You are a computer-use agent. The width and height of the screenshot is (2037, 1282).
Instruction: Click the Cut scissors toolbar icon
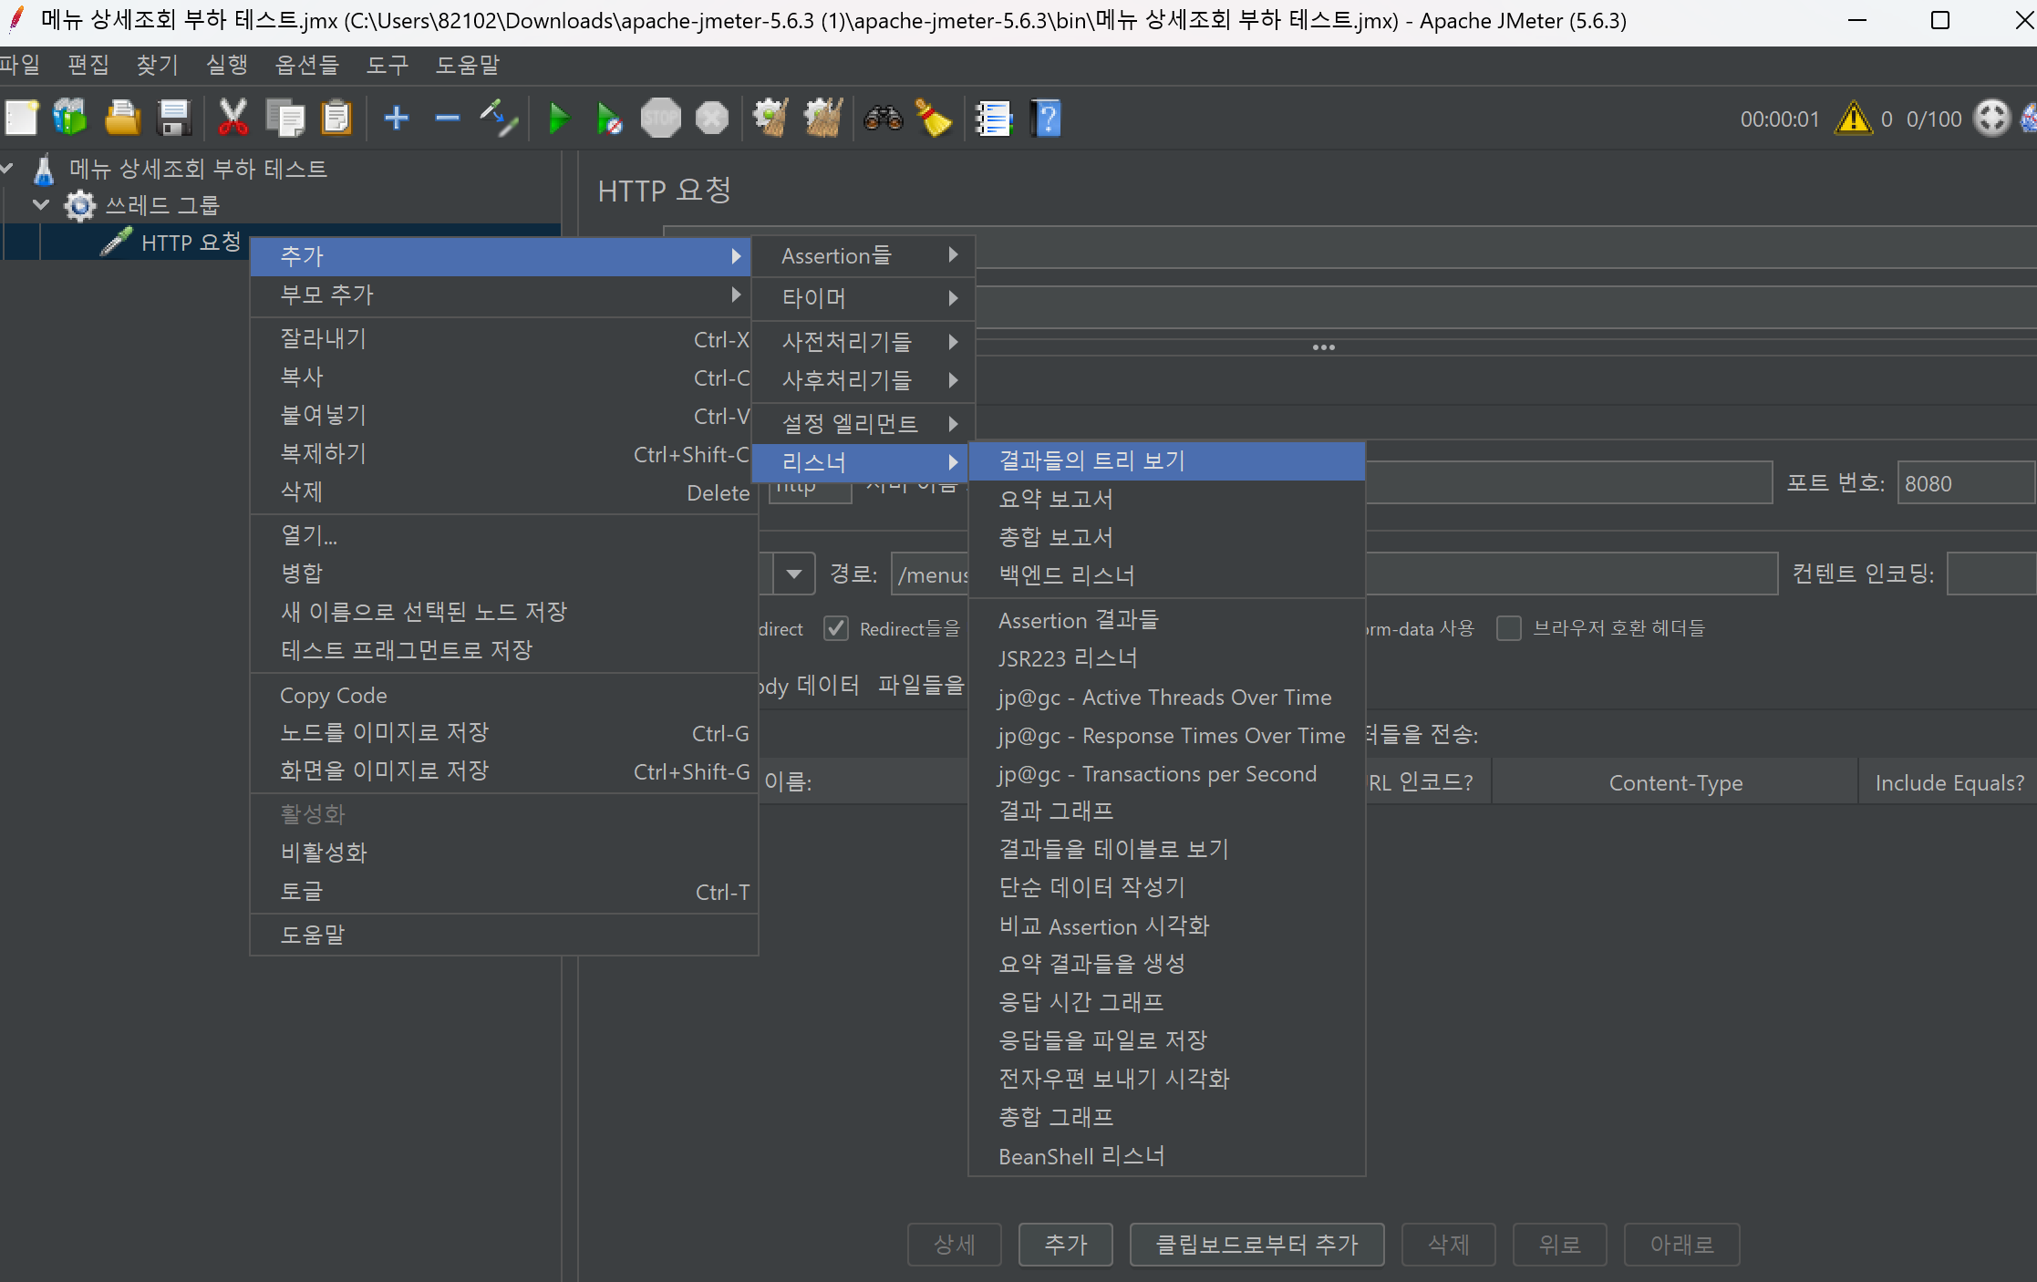click(233, 119)
